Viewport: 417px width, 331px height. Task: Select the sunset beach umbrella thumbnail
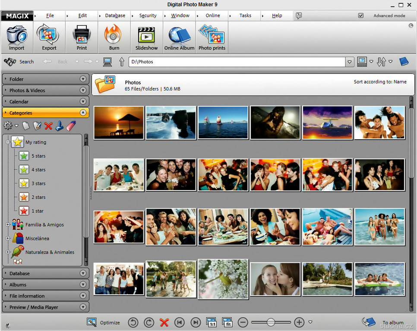click(119, 123)
